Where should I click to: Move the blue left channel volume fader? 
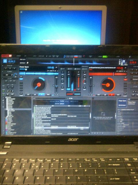point(69,82)
